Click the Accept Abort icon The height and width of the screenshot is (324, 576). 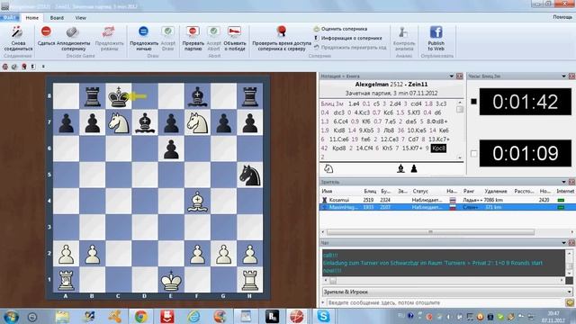click(x=213, y=32)
